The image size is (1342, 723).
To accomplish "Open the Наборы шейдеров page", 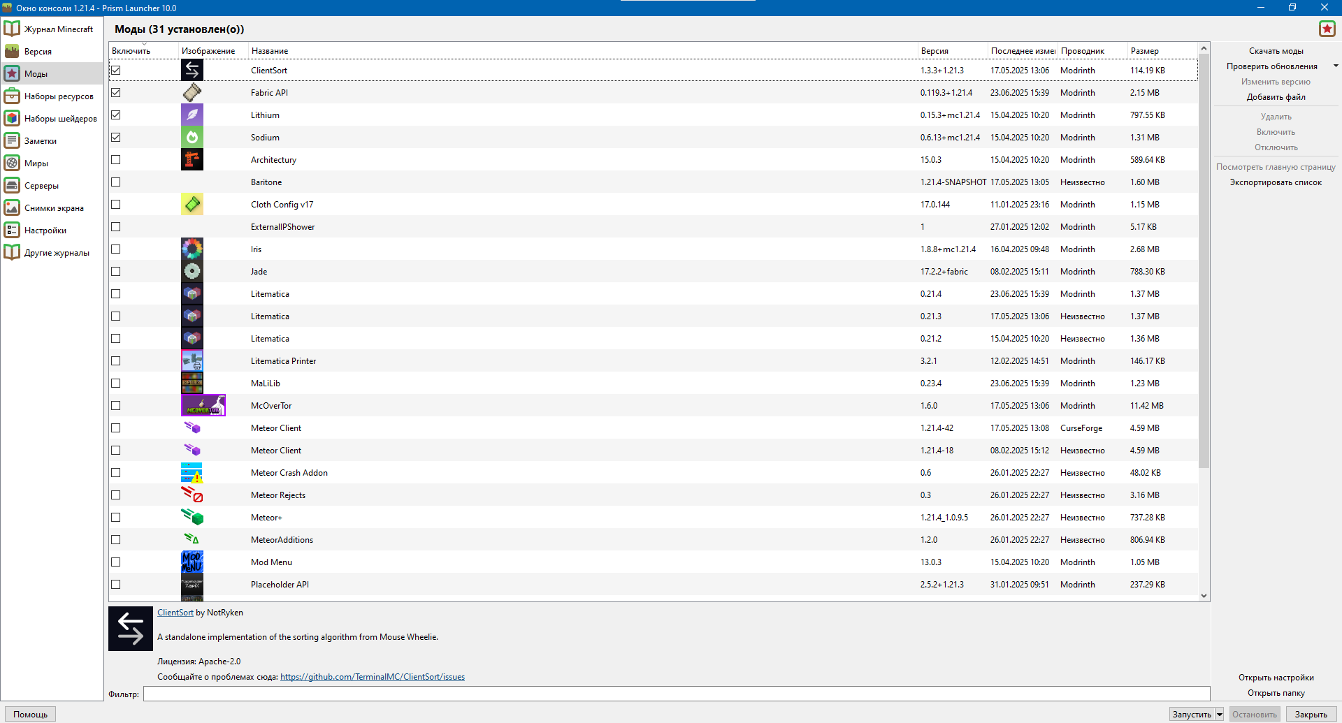I will 52,118.
